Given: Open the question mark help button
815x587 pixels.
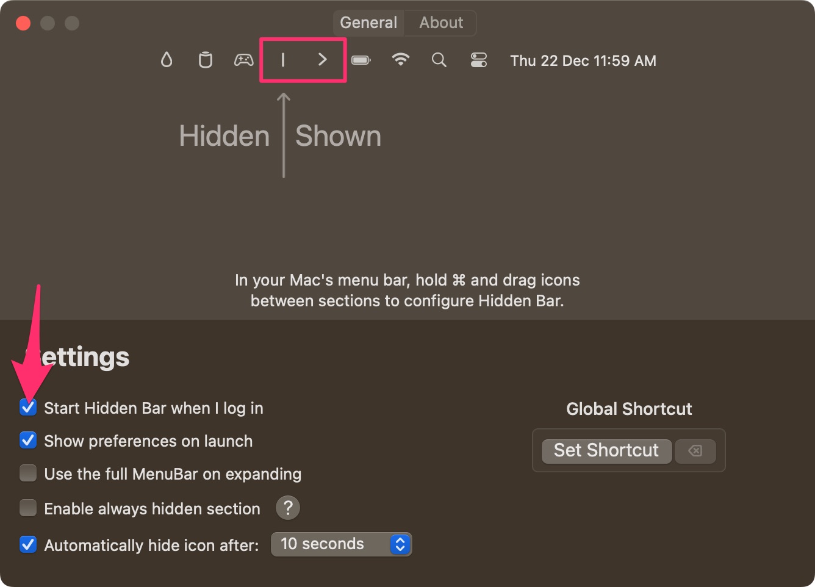Looking at the screenshot, I should tap(288, 508).
